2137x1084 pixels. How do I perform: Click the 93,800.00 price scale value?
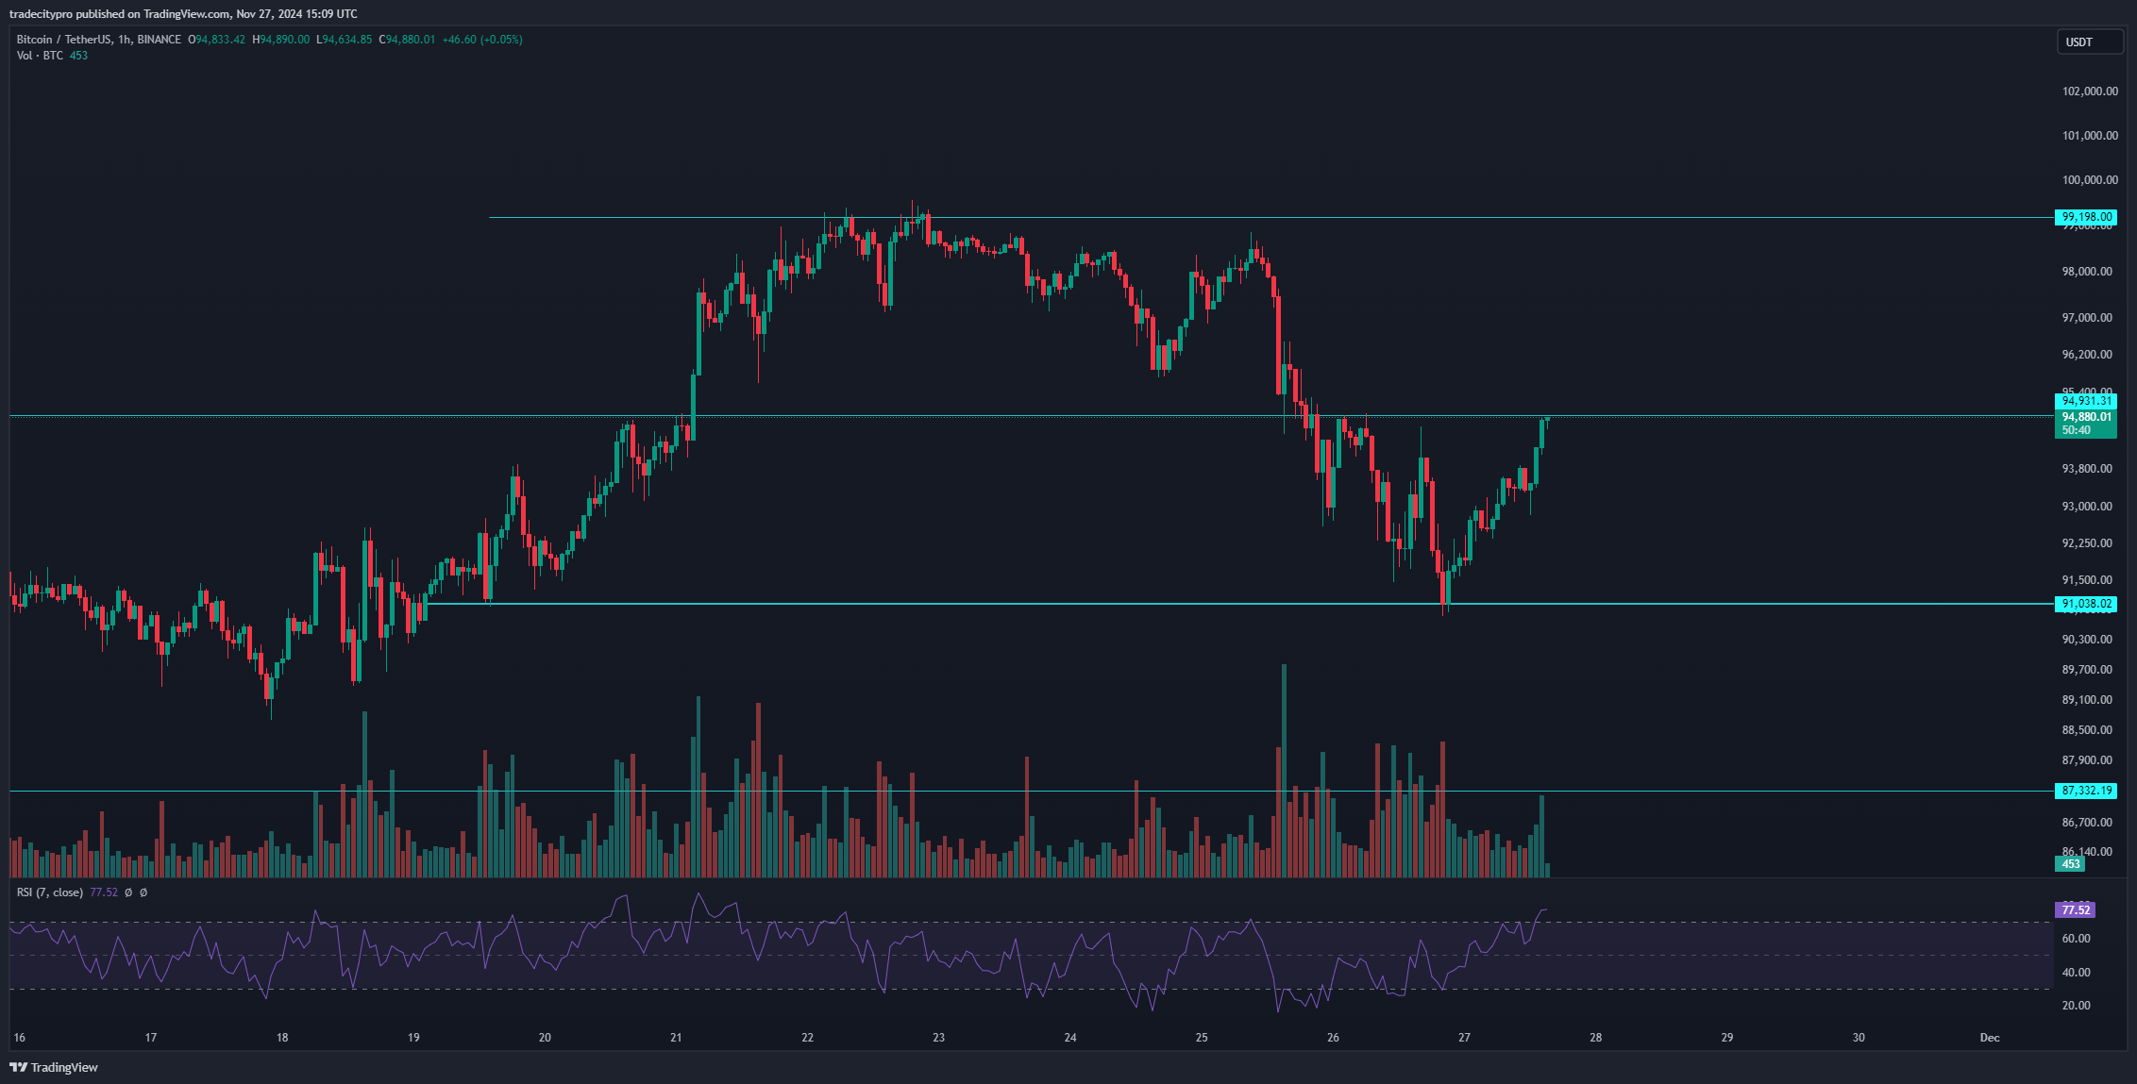pyautogui.click(x=2087, y=469)
